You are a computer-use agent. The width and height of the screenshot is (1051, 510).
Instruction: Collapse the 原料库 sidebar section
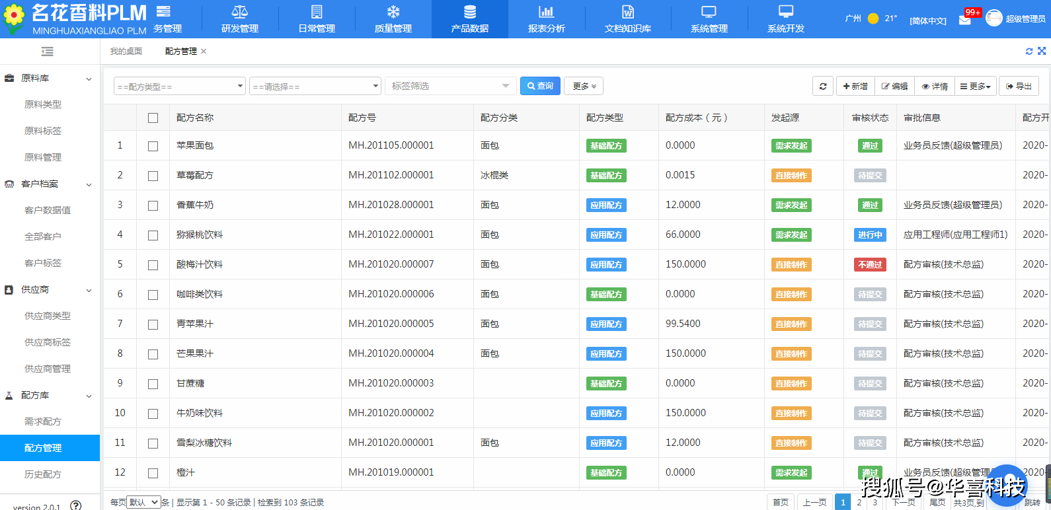(x=89, y=79)
